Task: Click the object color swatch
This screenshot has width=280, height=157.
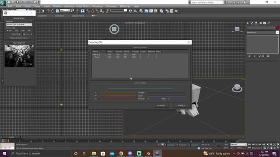Action: click(x=277, y=28)
